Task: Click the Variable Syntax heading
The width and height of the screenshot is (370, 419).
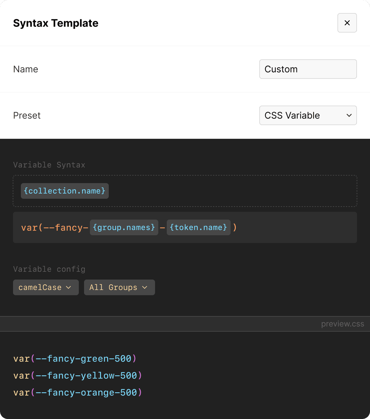Action: 49,165
